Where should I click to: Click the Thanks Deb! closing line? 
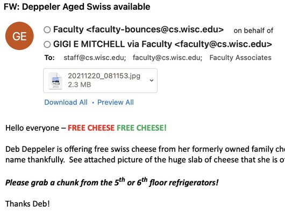click(27, 204)
